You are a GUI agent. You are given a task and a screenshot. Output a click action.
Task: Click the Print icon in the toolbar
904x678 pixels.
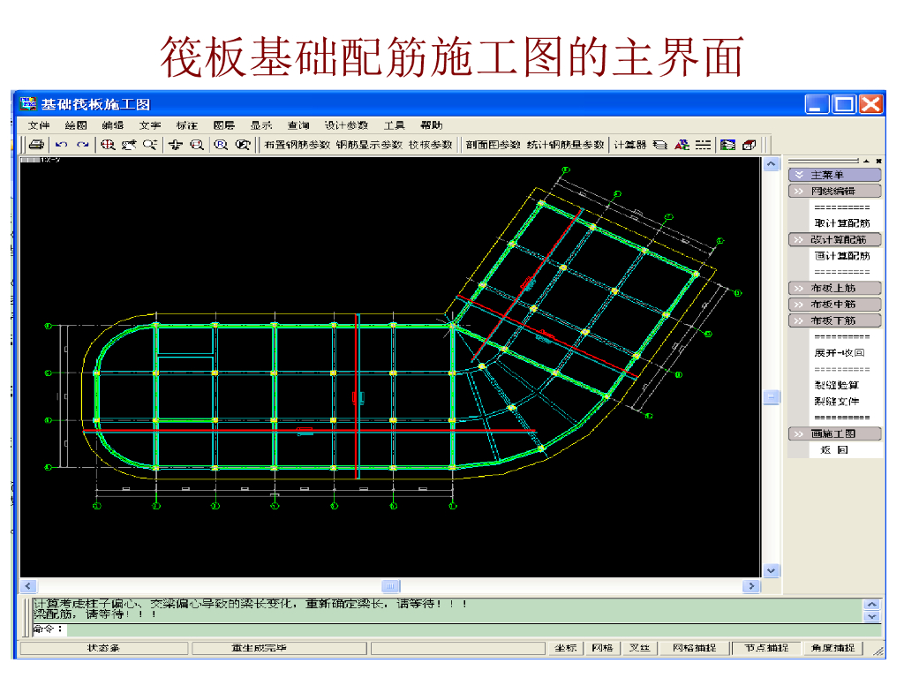coord(36,145)
